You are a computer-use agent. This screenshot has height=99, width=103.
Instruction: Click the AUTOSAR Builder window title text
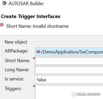point(26,4)
